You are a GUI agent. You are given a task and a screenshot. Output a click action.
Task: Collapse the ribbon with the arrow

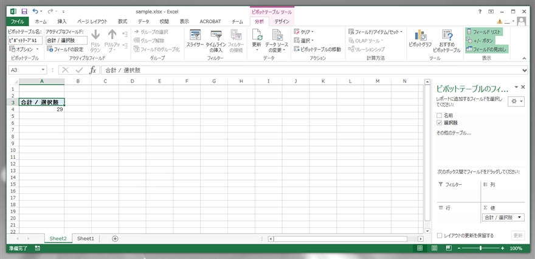point(524,59)
